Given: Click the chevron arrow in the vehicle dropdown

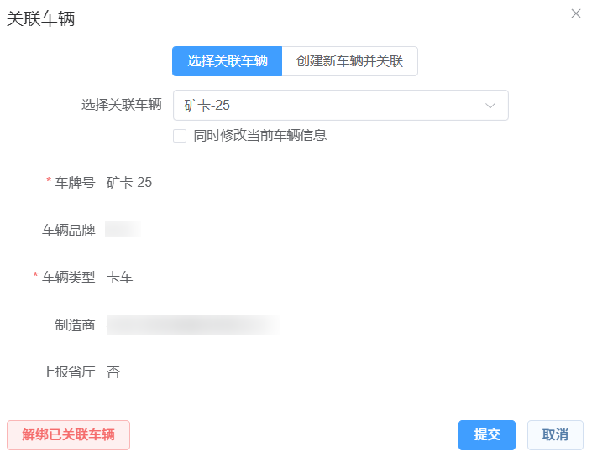Looking at the screenshot, I should coord(490,106).
